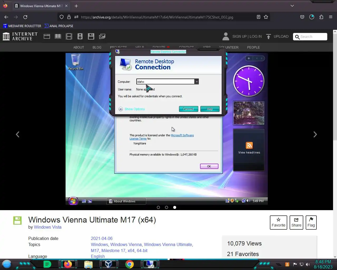Open the Internet Archive home logo
The height and width of the screenshot is (270, 337).
click(20, 36)
